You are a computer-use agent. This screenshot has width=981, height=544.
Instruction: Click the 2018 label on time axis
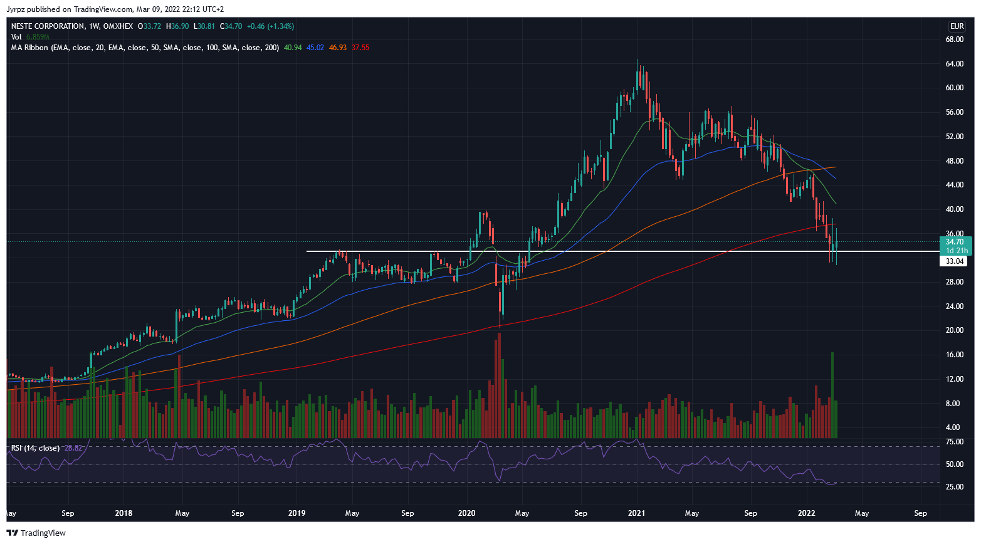tap(124, 513)
